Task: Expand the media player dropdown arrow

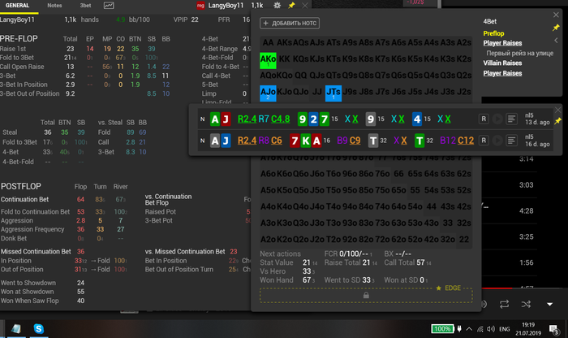Action: coord(549,304)
